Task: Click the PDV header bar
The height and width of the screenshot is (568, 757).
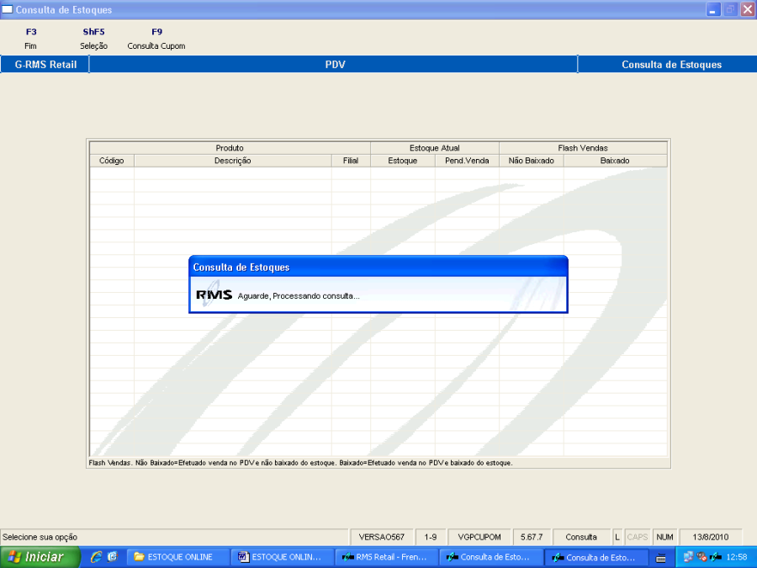Action: pyautogui.click(x=334, y=64)
